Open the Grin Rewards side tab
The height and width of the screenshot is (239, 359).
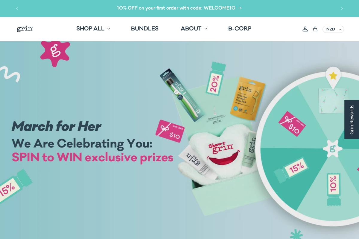[x=352, y=119]
